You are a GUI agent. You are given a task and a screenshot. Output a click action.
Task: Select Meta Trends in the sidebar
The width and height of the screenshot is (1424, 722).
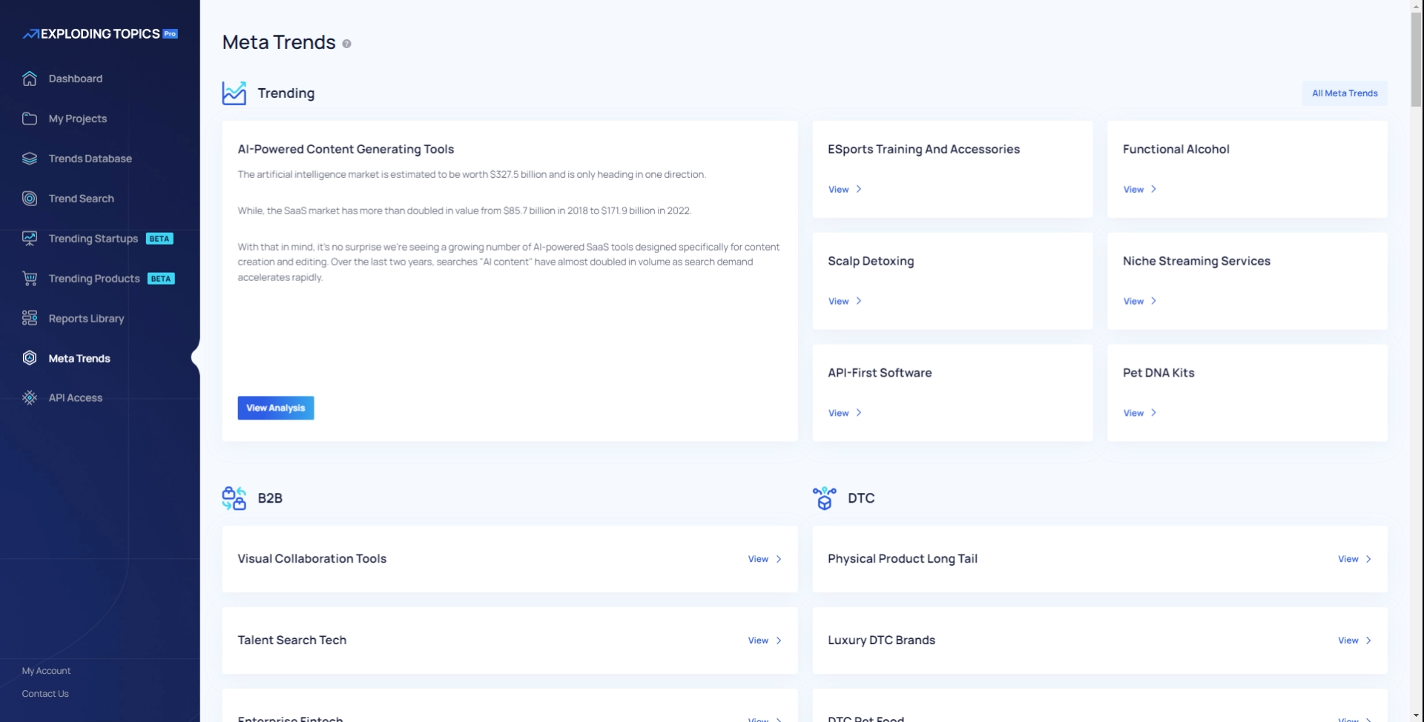click(79, 358)
